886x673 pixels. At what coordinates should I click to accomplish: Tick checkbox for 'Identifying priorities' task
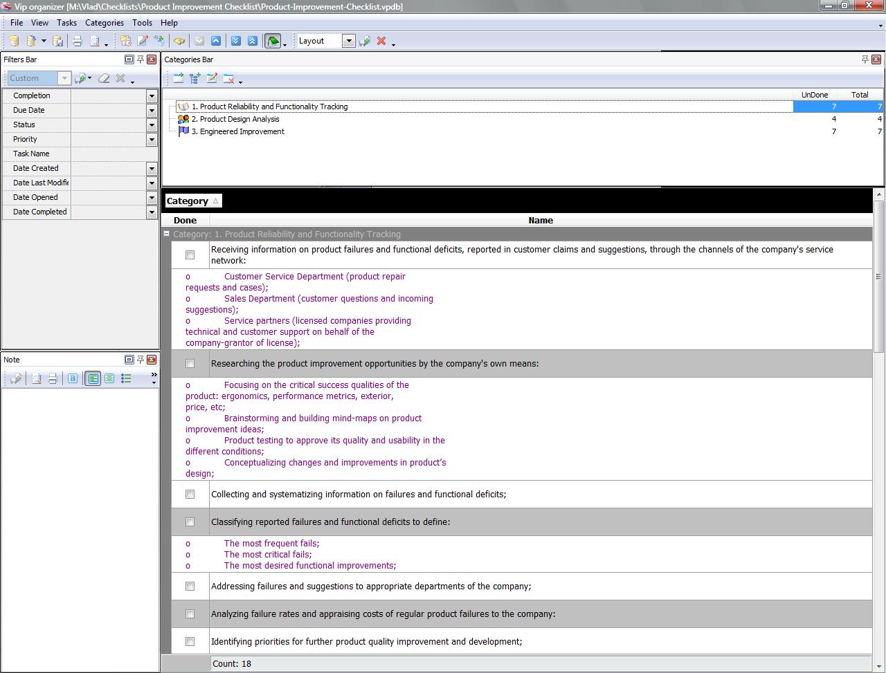pos(190,642)
